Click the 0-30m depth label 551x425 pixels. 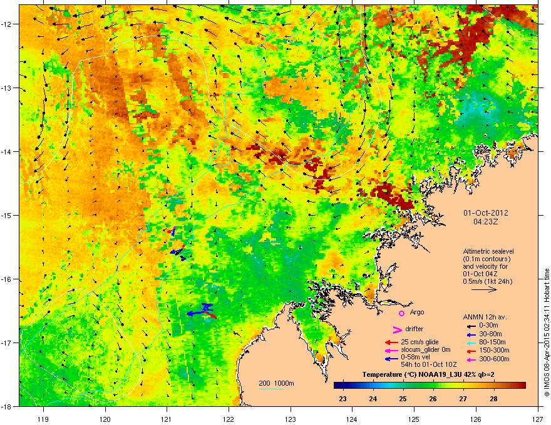(x=489, y=326)
